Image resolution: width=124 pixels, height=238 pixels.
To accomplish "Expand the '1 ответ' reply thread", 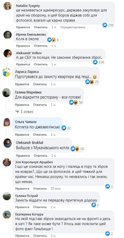I will click(24, 112).
